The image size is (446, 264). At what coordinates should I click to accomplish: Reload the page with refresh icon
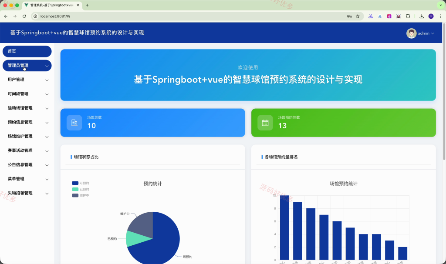(24, 16)
